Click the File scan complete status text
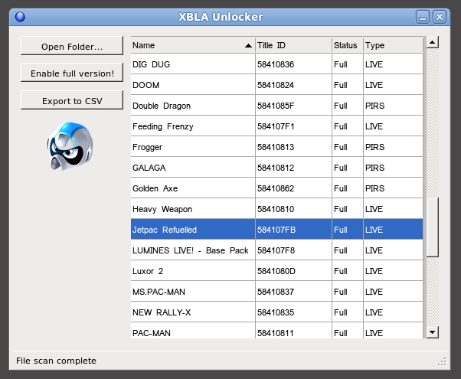The height and width of the screenshot is (379, 461). (56, 361)
